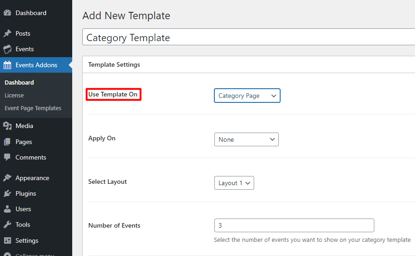Open Events Addons menu item
This screenshot has width=415, height=256.
36,65
